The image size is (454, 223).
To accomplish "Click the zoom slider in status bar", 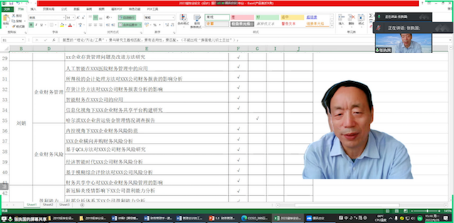I will [x=425, y=211].
